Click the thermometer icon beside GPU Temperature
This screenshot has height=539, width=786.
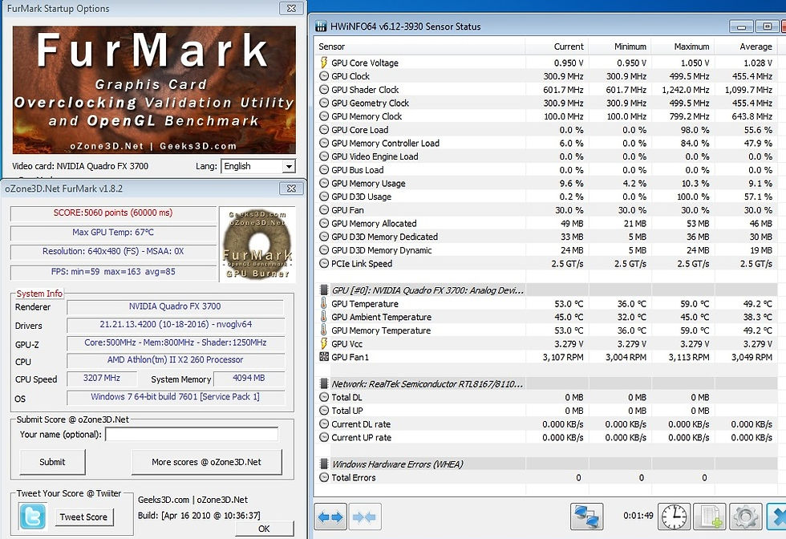coord(324,304)
